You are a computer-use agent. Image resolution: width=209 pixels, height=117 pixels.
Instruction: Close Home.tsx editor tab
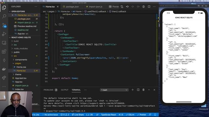click(x=58, y=6)
